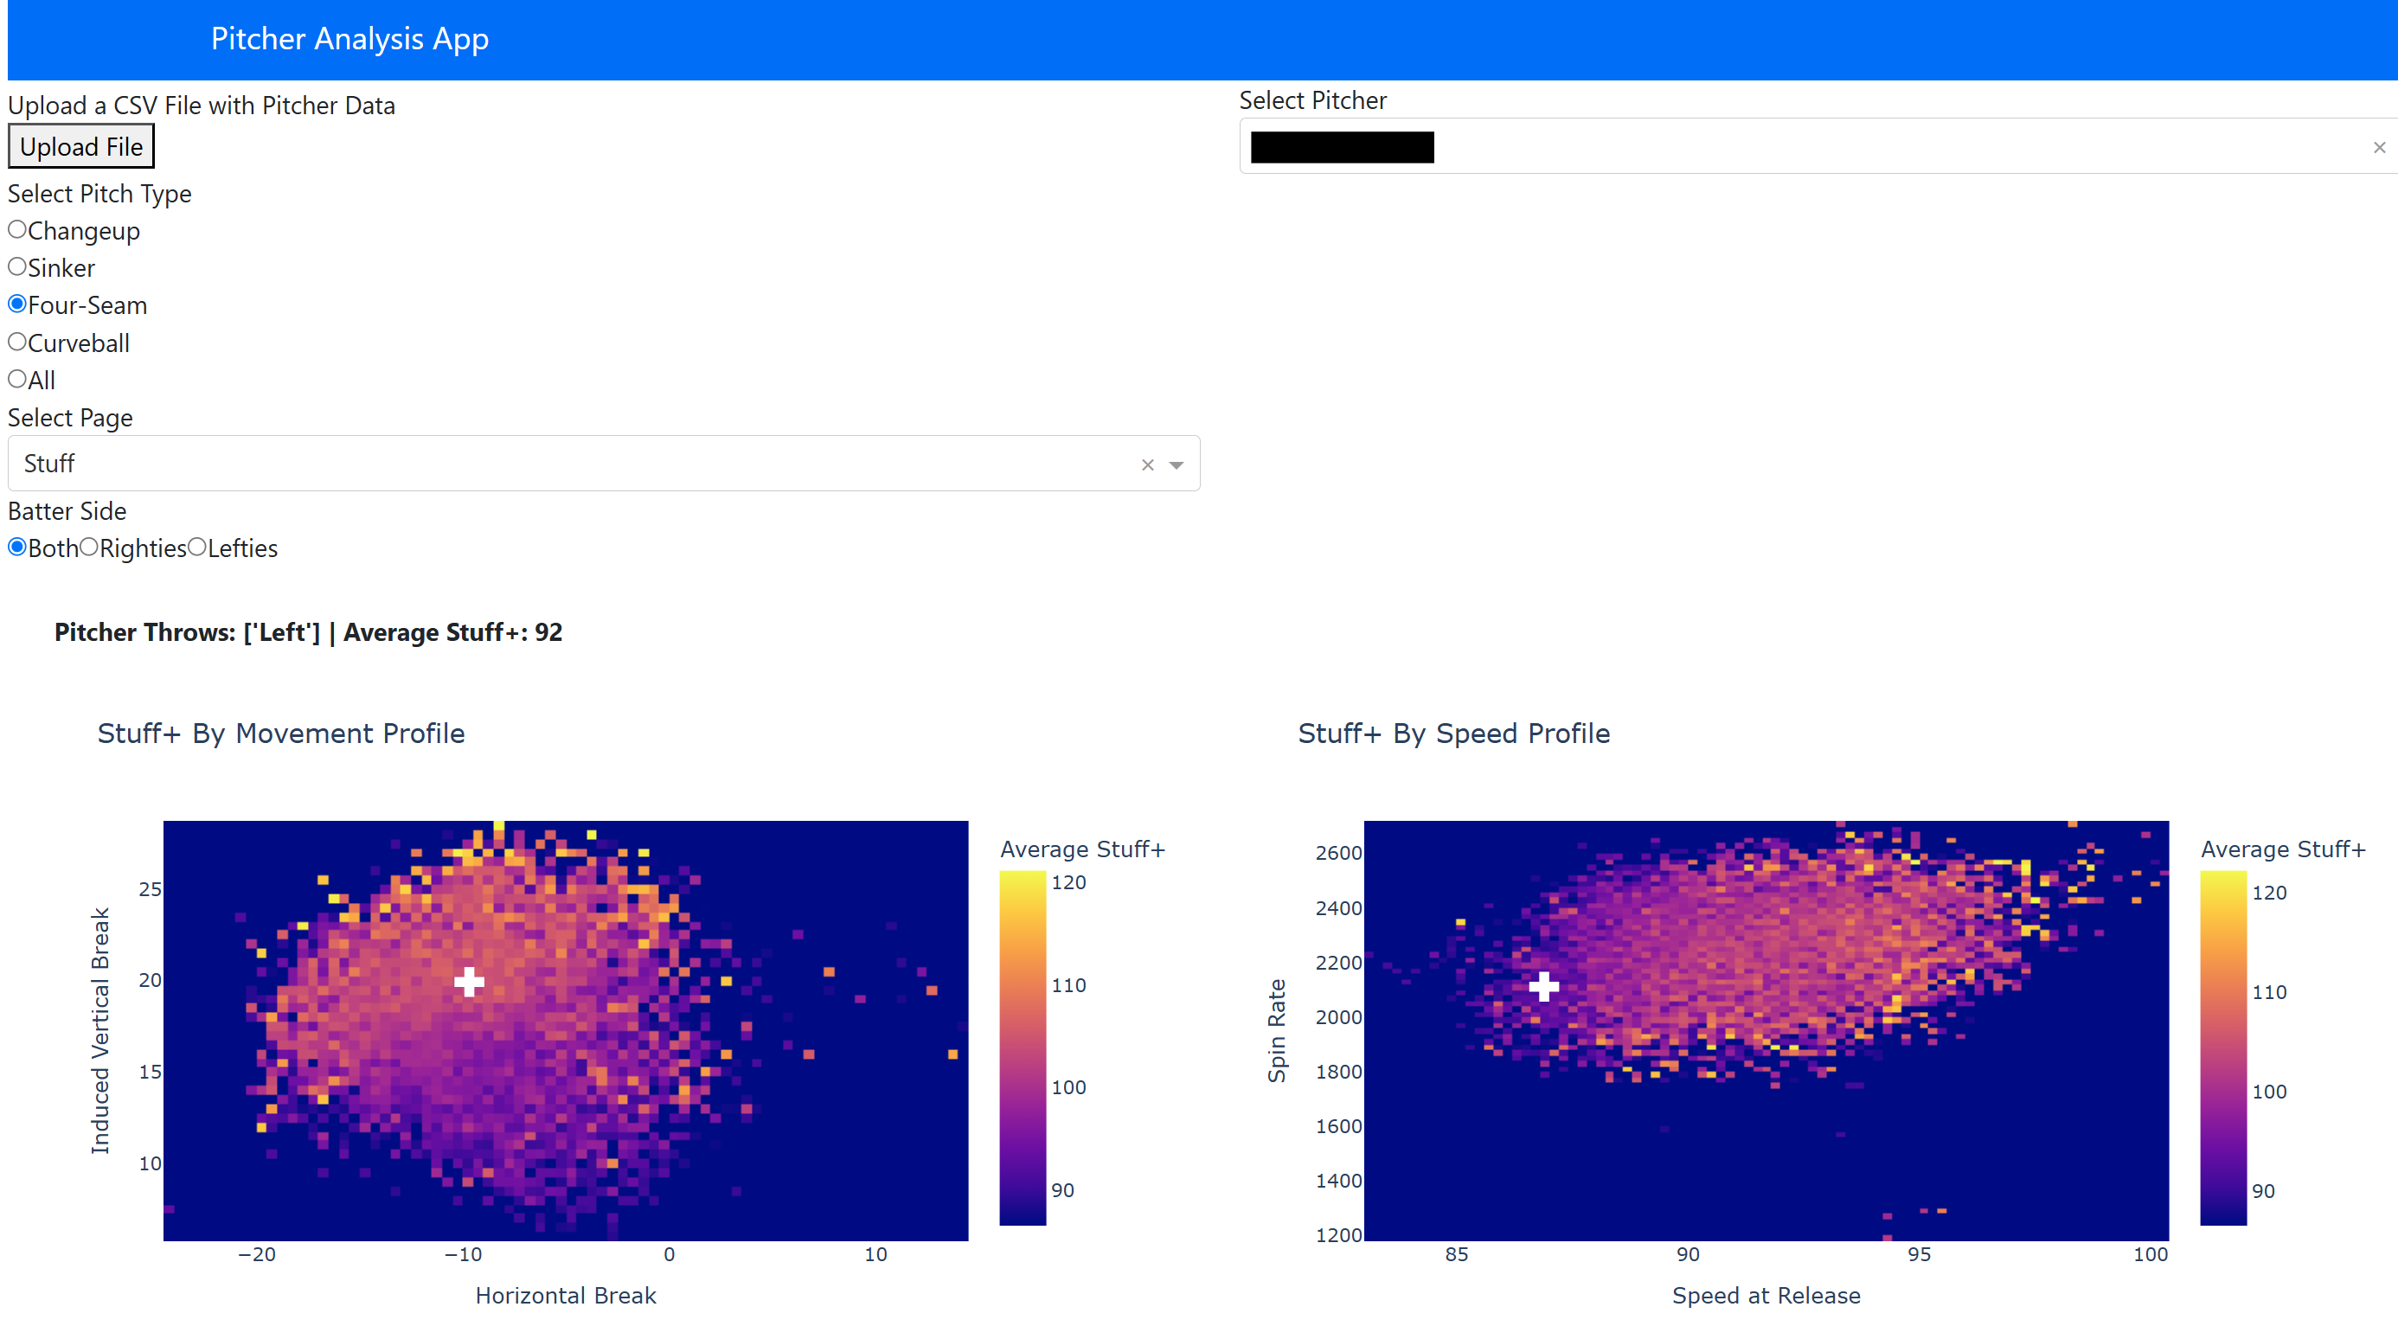This screenshot has height=1339, width=2398.
Task: Click the Pitcher Analysis App header title
Action: pyautogui.click(x=350, y=39)
